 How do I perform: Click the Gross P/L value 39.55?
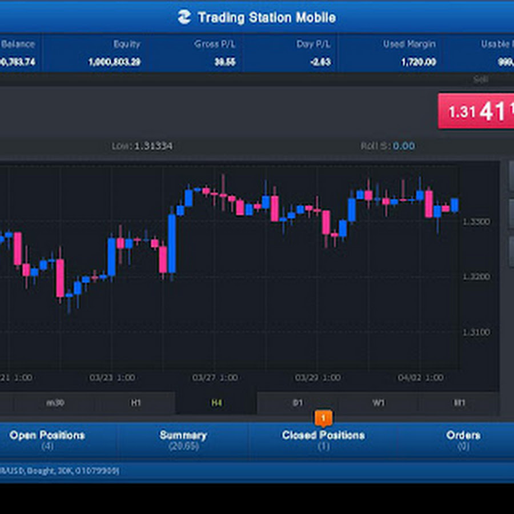(x=225, y=62)
